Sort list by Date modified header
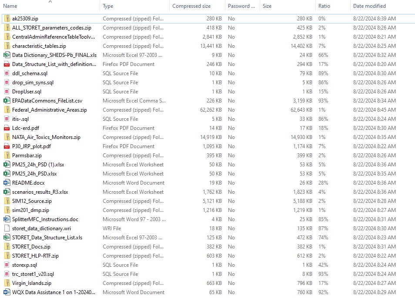 pos(369,6)
